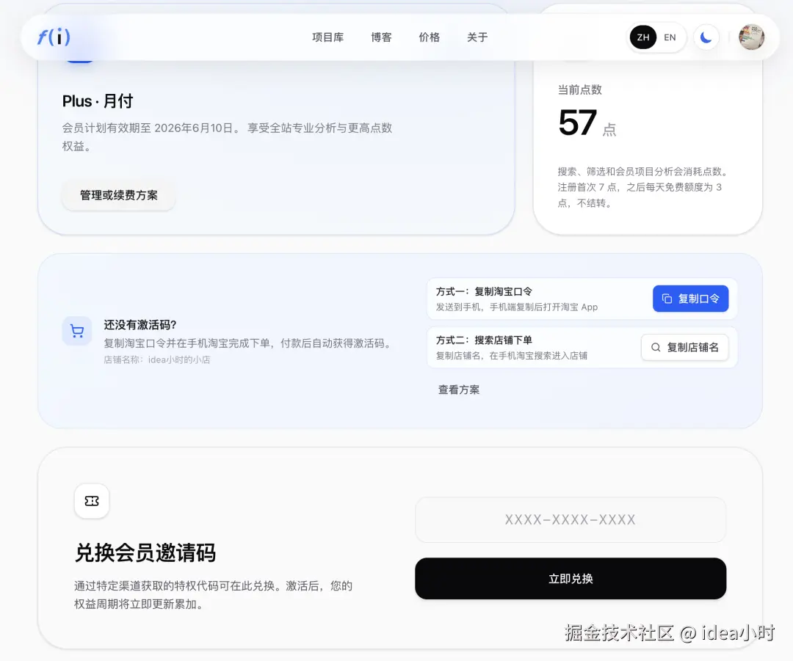This screenshot has height=661, width=793.
Task: Click the 管理或续费方案 button
Action: pyautogui.click(x=118, y=195)
